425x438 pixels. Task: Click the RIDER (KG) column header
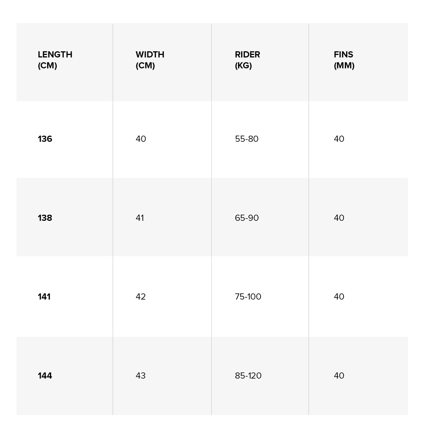point(247,60)
